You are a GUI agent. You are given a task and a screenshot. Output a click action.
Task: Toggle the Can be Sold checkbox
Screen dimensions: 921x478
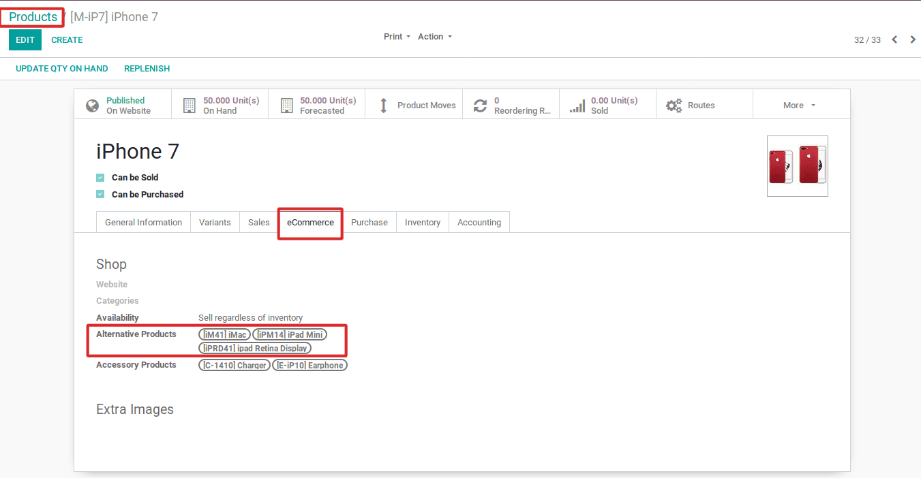(x=100, y=178)
